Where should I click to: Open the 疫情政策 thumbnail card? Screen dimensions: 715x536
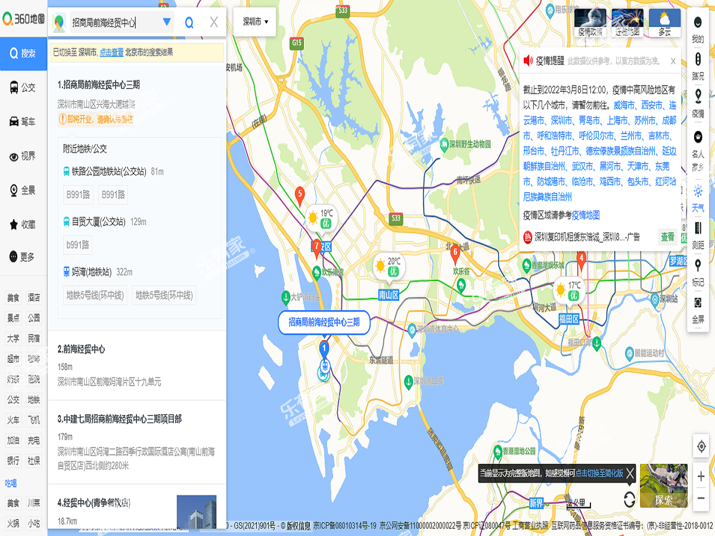[590, 23]
